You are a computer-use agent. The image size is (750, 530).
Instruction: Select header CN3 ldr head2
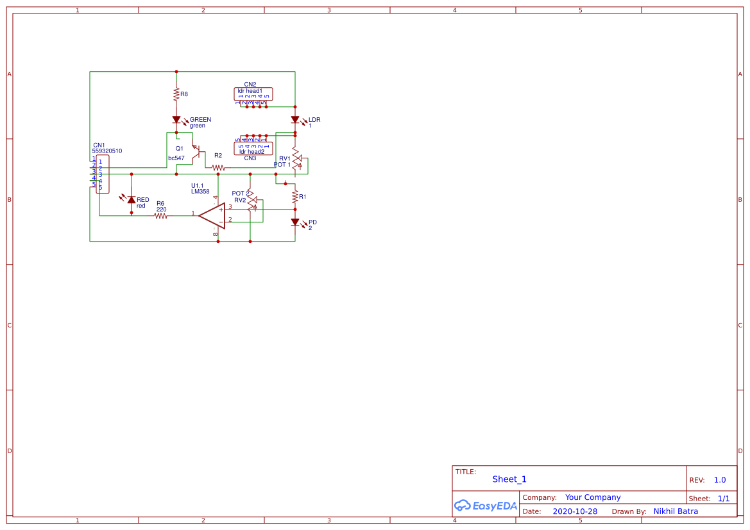pos(252,148)
